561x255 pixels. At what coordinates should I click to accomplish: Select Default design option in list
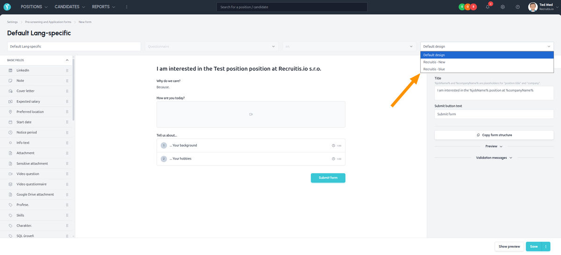click(x=487, y=55)
